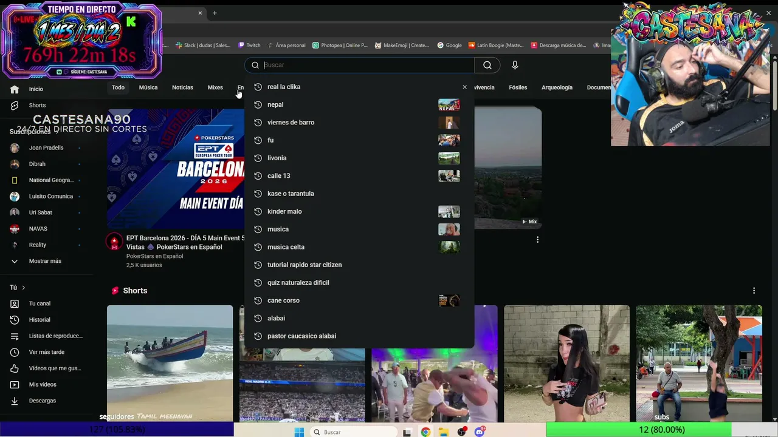Open the Latin Boogie bookmark
The image size is (778, 437).
(496, 45)
